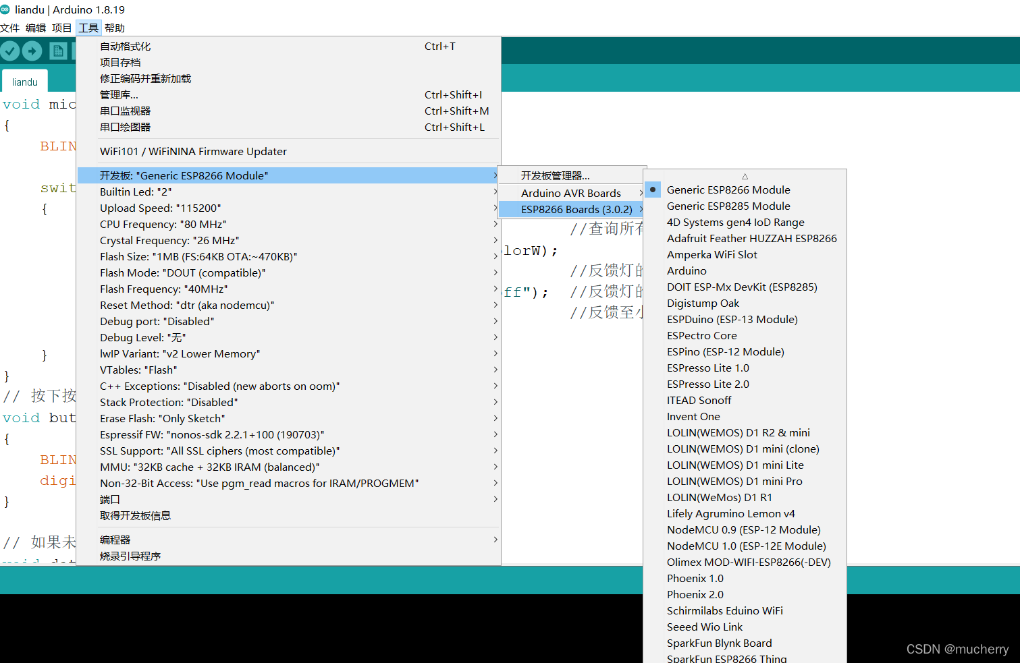Launch WiFi101 / WiFiNINA Firmware Updater

pyautogui.click(x=289, y=151)
